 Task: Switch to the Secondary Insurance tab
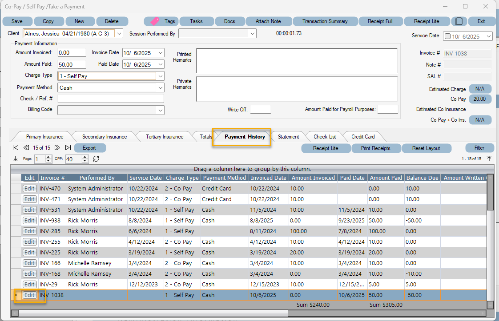103,137
